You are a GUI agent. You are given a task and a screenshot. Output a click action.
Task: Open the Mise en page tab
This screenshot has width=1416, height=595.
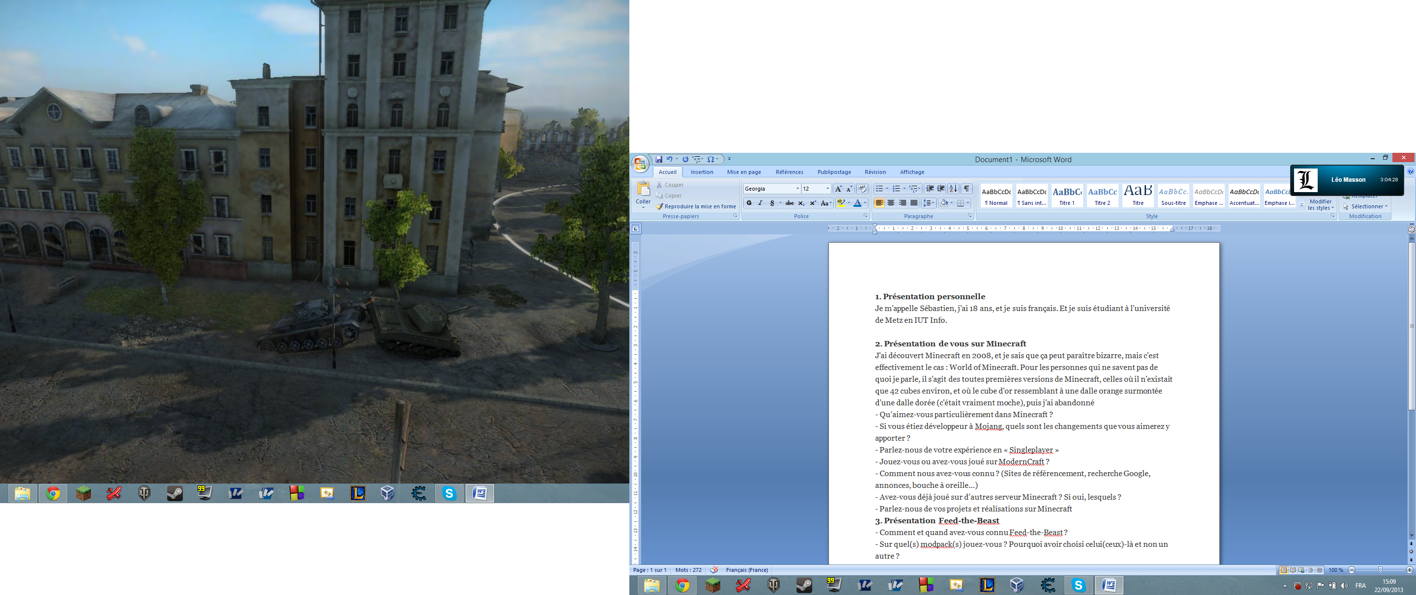coord(744,172)
